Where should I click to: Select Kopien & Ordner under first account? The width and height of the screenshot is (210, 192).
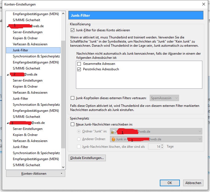(25, 38)
